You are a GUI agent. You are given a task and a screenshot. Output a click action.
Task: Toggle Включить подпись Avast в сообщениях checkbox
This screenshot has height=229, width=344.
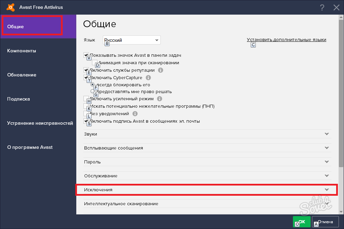[x=86, y=121]
